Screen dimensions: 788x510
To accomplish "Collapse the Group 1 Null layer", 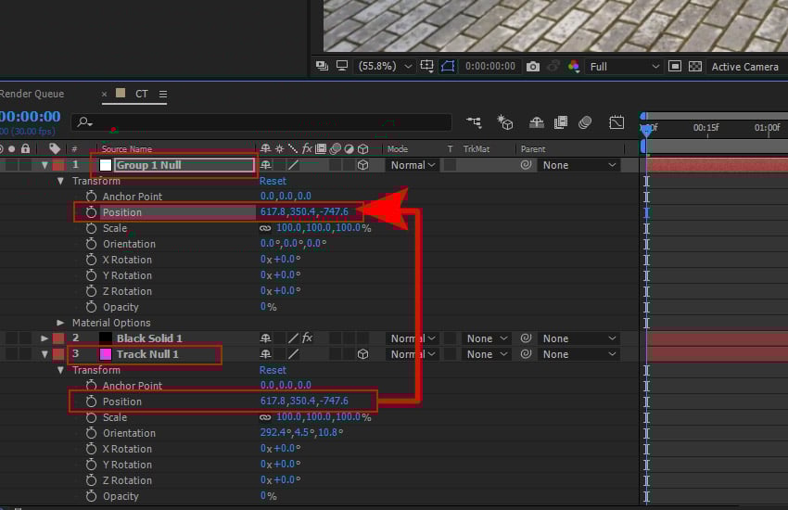I will click(x=44, y=165).
